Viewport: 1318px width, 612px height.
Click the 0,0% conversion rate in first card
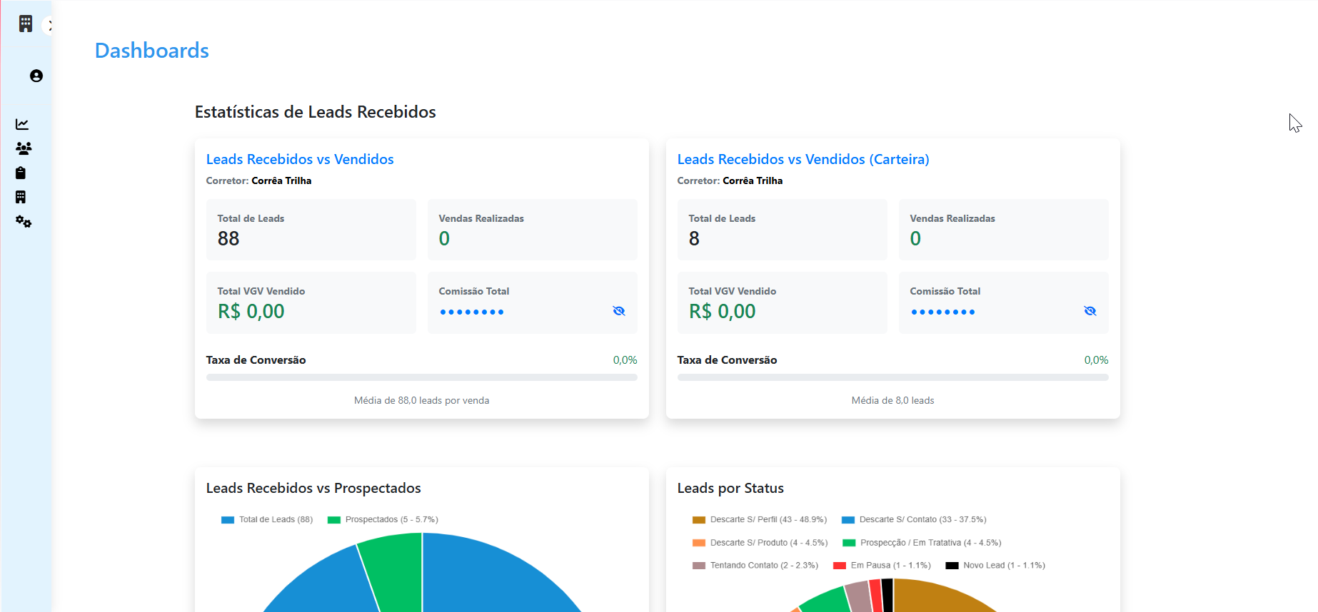pos(625,360)
